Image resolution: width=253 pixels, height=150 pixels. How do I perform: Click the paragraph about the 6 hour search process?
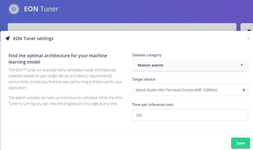[x=65, y=101]
